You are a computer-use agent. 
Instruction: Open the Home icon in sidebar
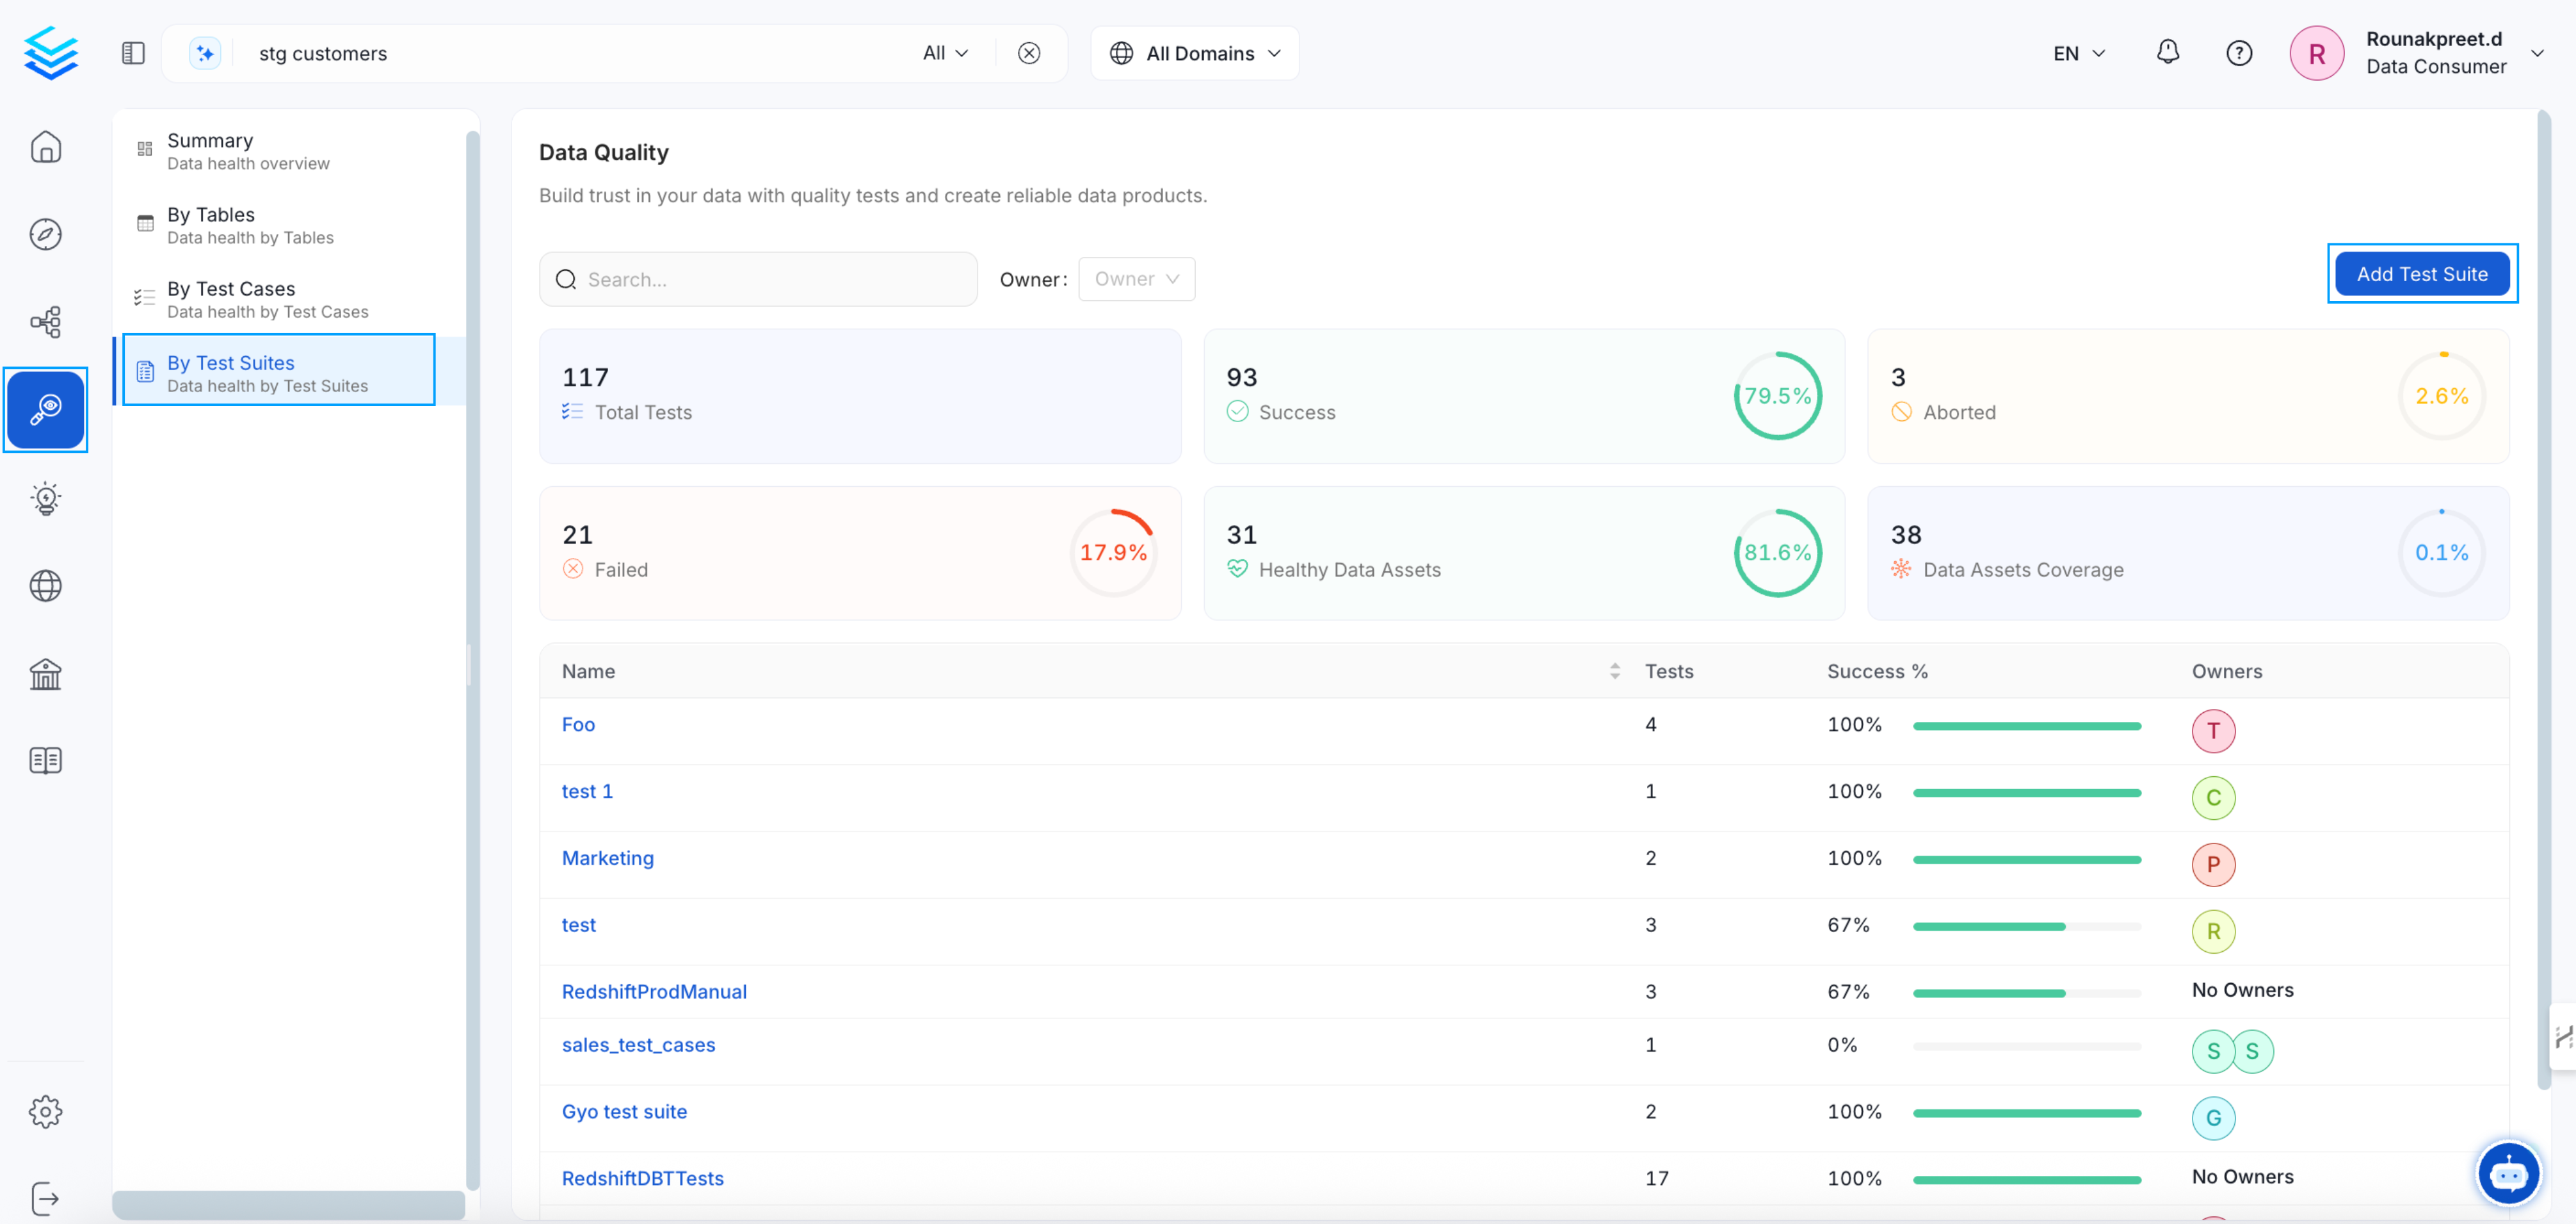(x=45, y=147)
